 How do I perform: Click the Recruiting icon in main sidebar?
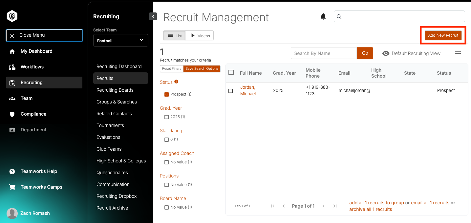12,83
